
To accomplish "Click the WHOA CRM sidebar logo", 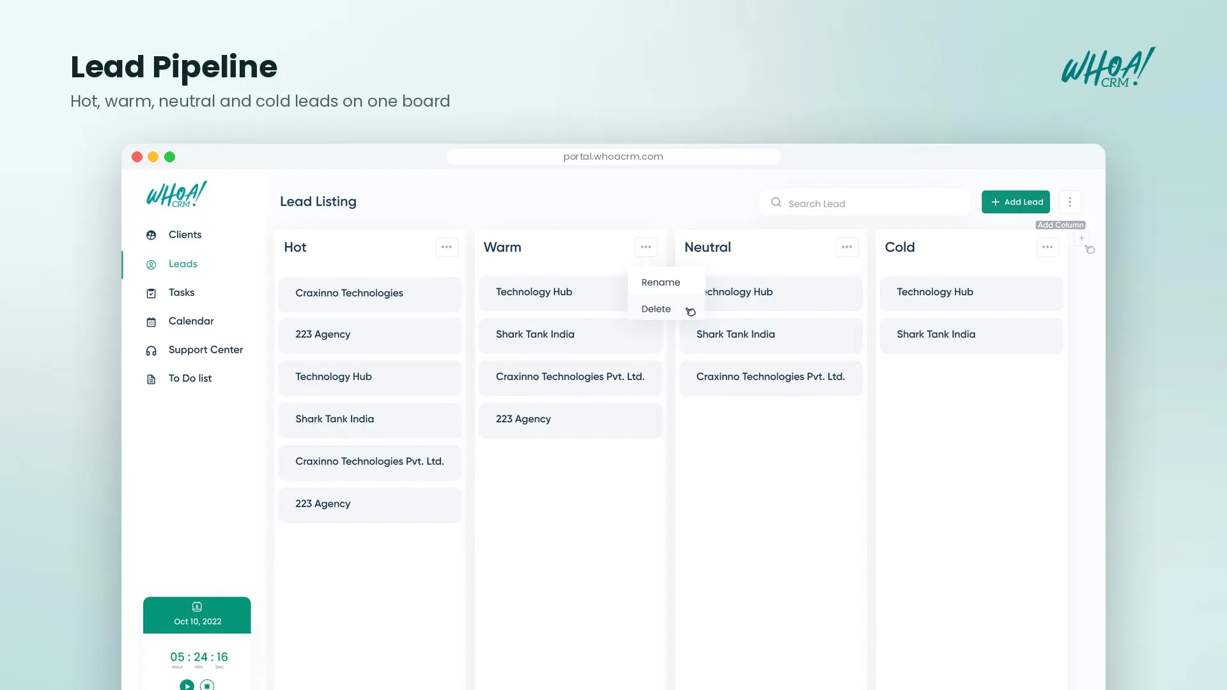I will [176, 194].
